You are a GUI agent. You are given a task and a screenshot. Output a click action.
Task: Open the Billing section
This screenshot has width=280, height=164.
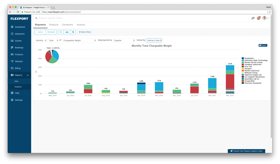tap(19, 68)
